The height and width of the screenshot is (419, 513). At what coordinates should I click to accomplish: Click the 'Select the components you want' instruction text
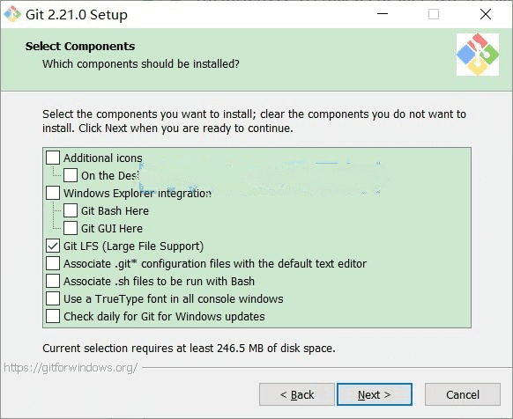tap(254, 121)
